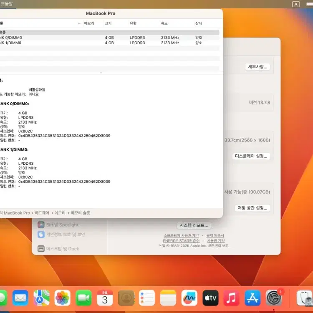Screen dimensions: 313x313
Task: Launch Music from the Dock
Action: click(231, 298)
